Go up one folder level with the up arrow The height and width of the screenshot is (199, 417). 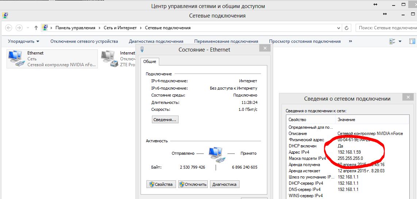pos(36,28)
